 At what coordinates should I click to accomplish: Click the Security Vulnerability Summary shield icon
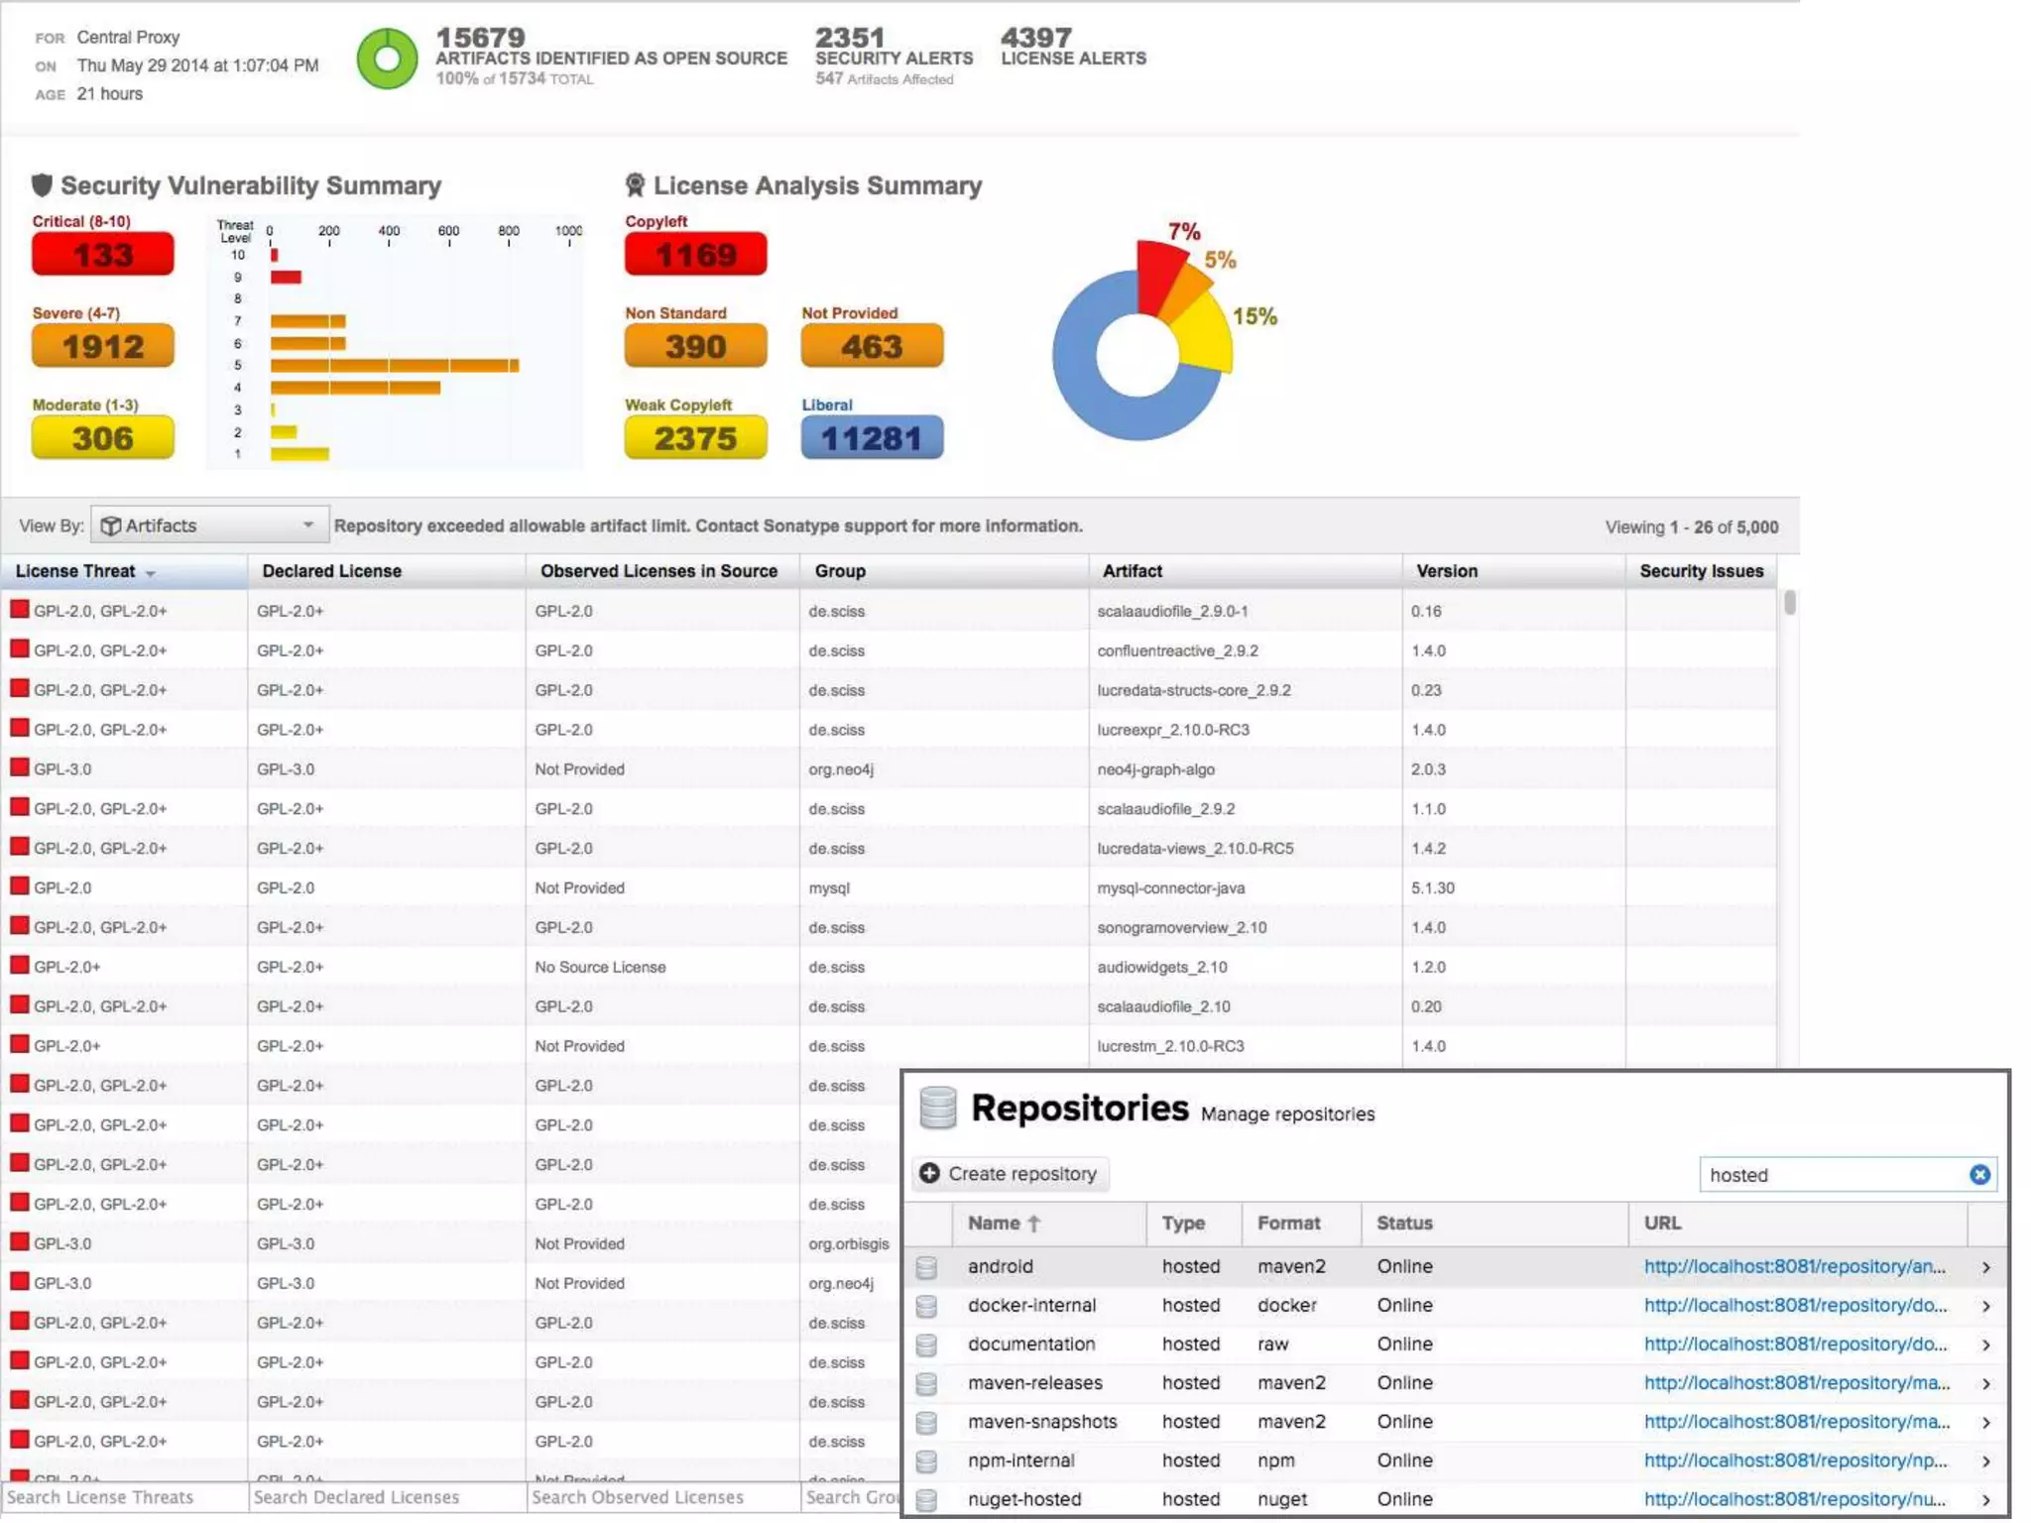(x=42, y=185)
